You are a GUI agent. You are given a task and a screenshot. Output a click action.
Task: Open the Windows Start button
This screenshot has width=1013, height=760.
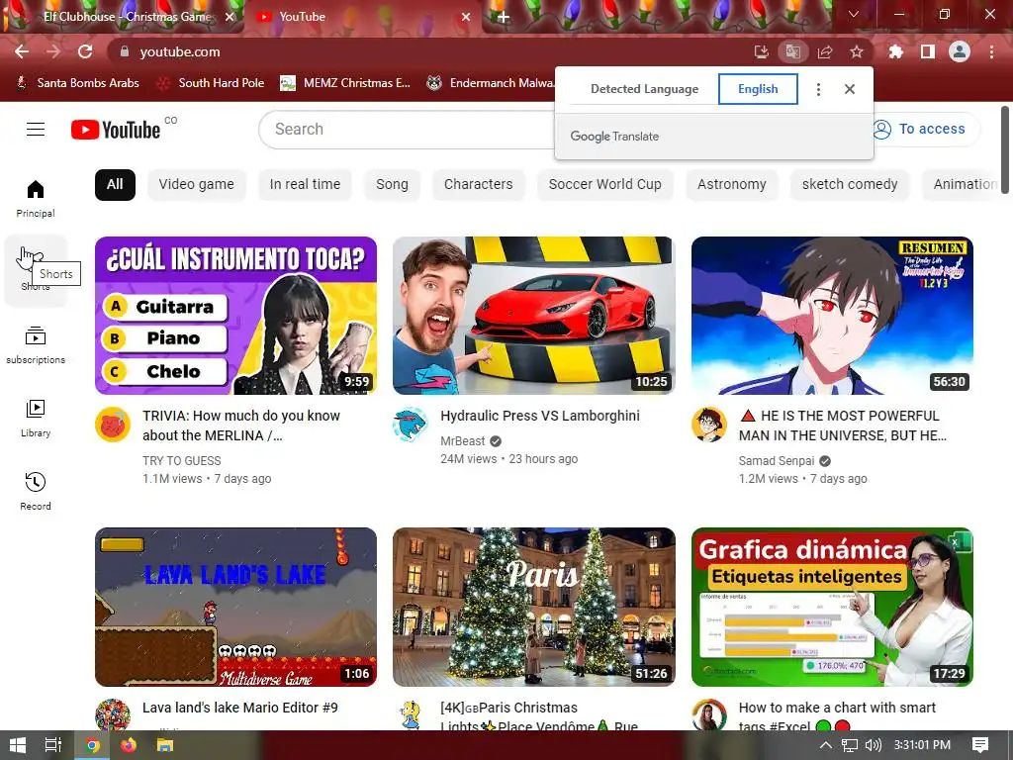tap(18, 745)
